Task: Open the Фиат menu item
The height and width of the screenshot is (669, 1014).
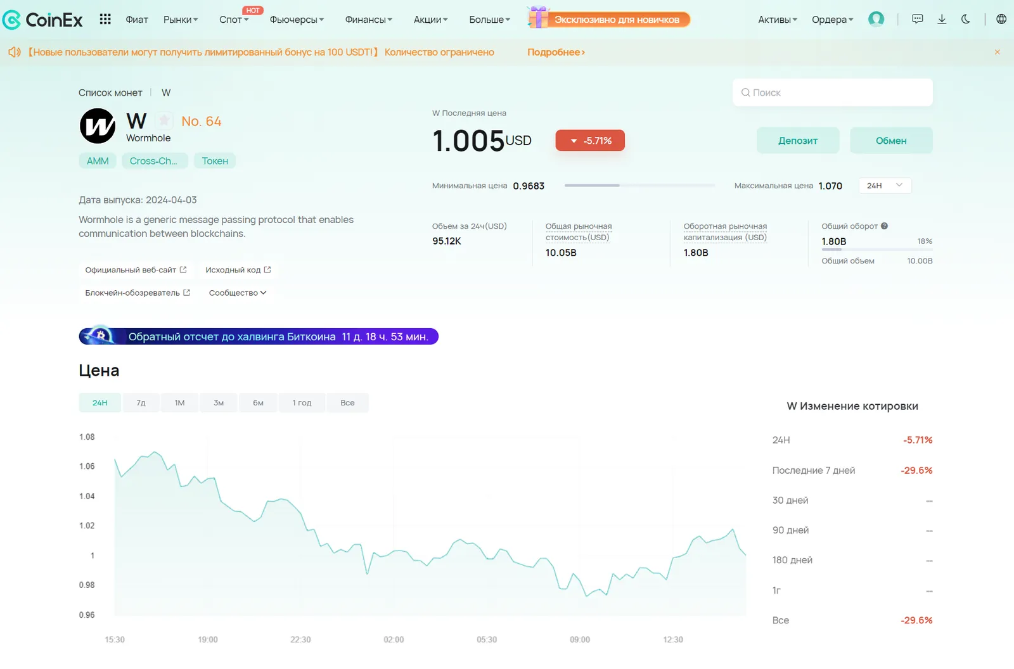Action: (x=137, y=20)
